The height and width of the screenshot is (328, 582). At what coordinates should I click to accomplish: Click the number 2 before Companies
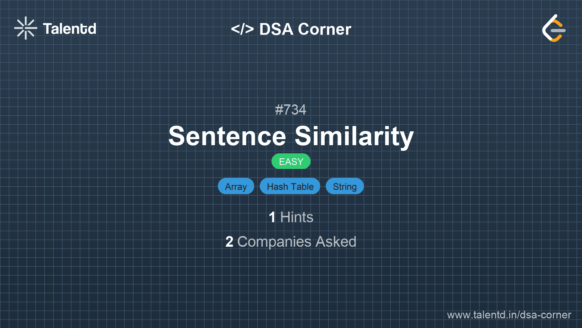click(229, 242)
